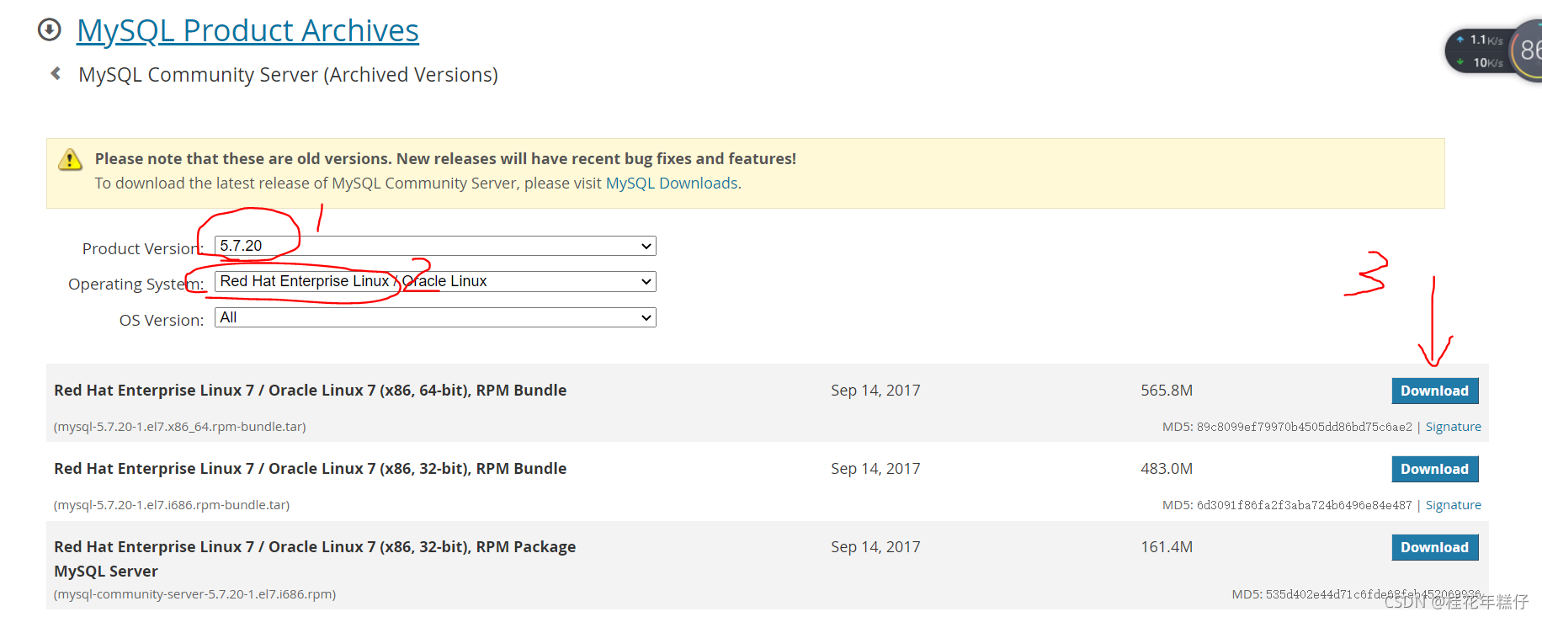Select the Sep 14, 2017 date of 32-bit bundle
This screenshot has width=1542, height=617.
pyautogui.click(x=875, y=469)
